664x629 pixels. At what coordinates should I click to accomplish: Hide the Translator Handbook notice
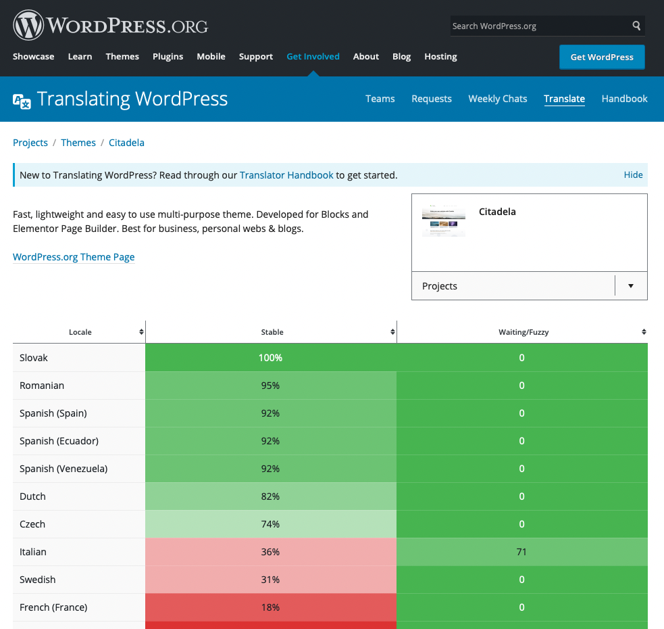tap(633, 175)
